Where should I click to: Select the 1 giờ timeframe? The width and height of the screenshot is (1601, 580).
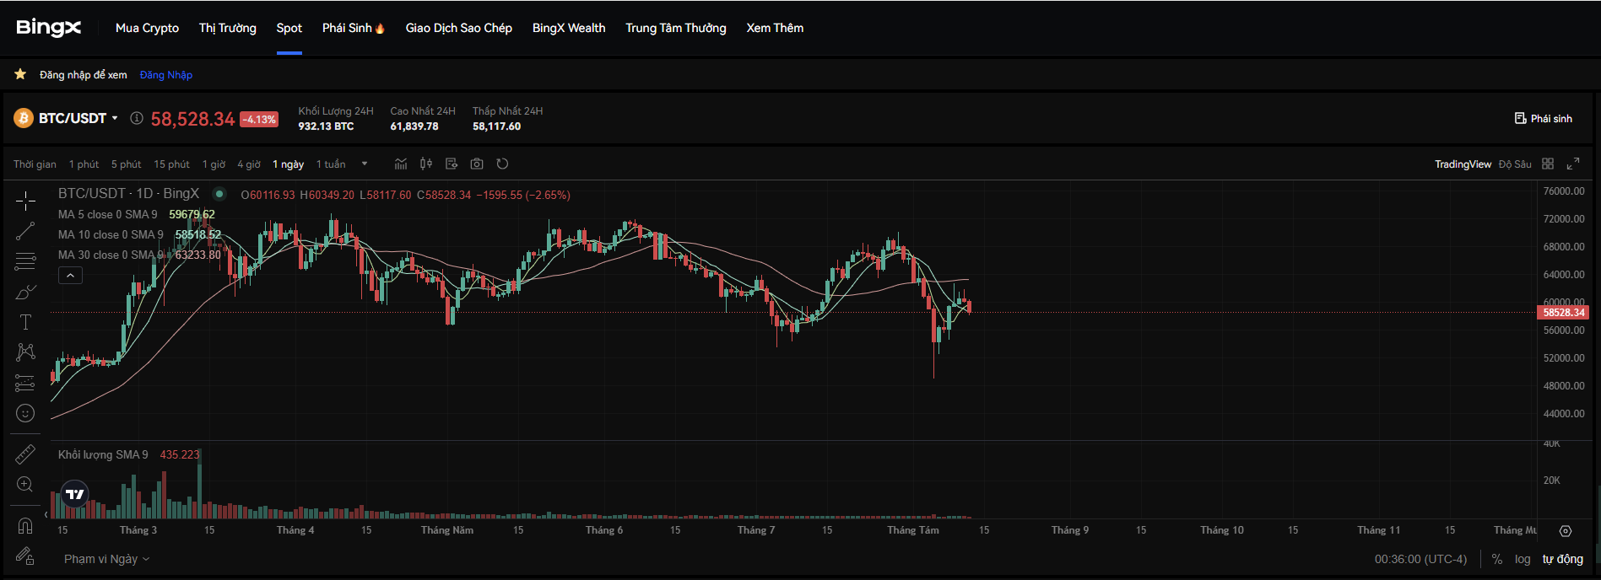pos(214,164)
